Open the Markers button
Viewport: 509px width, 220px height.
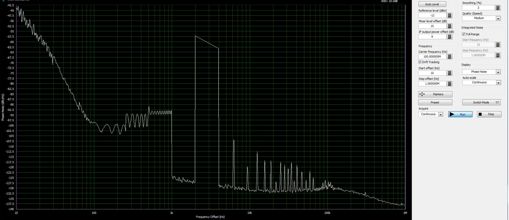(435, 94)
